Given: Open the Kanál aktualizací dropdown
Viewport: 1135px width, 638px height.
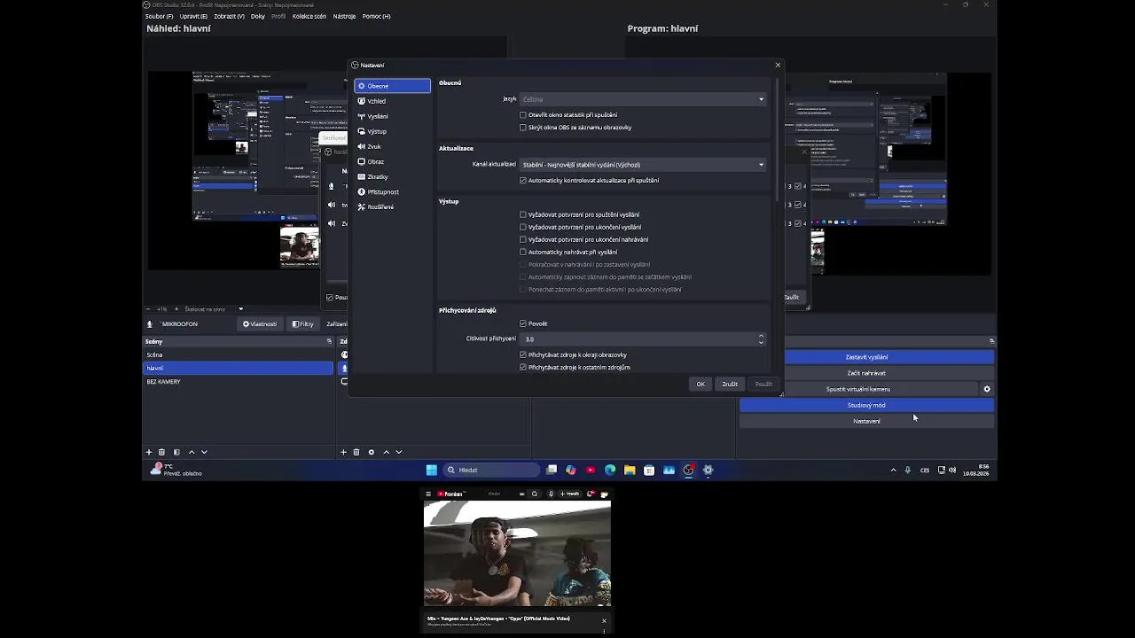Looking at the screenshot, I should point(643,164).
